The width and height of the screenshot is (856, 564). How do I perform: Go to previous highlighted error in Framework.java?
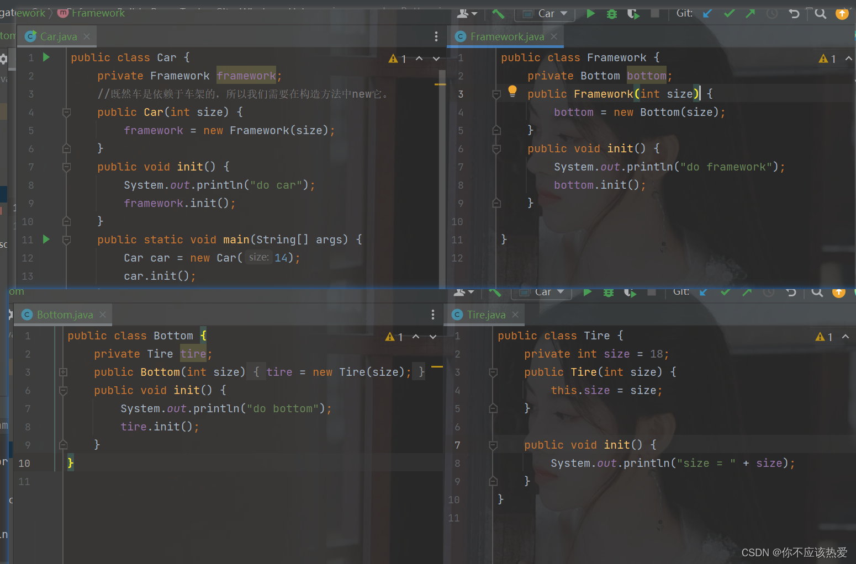[849, 58]
